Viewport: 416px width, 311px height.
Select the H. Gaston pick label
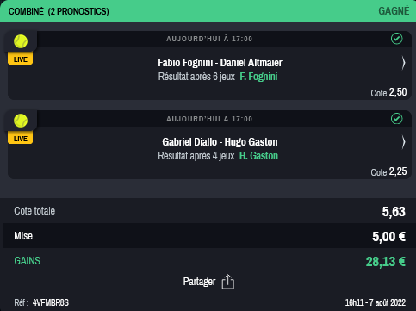click(x=258, y=156)
